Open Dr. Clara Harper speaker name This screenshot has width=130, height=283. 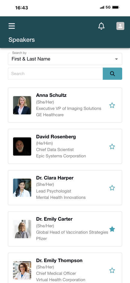click(55, 178)
